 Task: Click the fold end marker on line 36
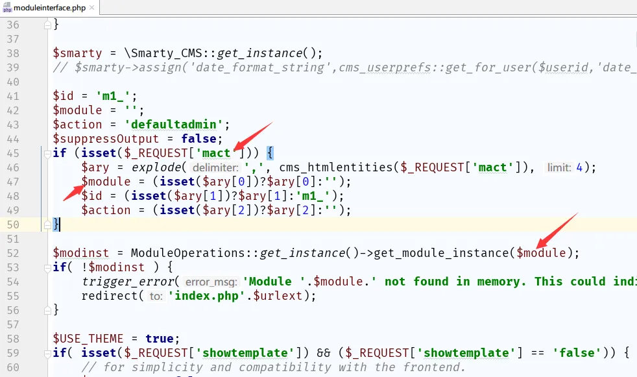pos(47,25)
